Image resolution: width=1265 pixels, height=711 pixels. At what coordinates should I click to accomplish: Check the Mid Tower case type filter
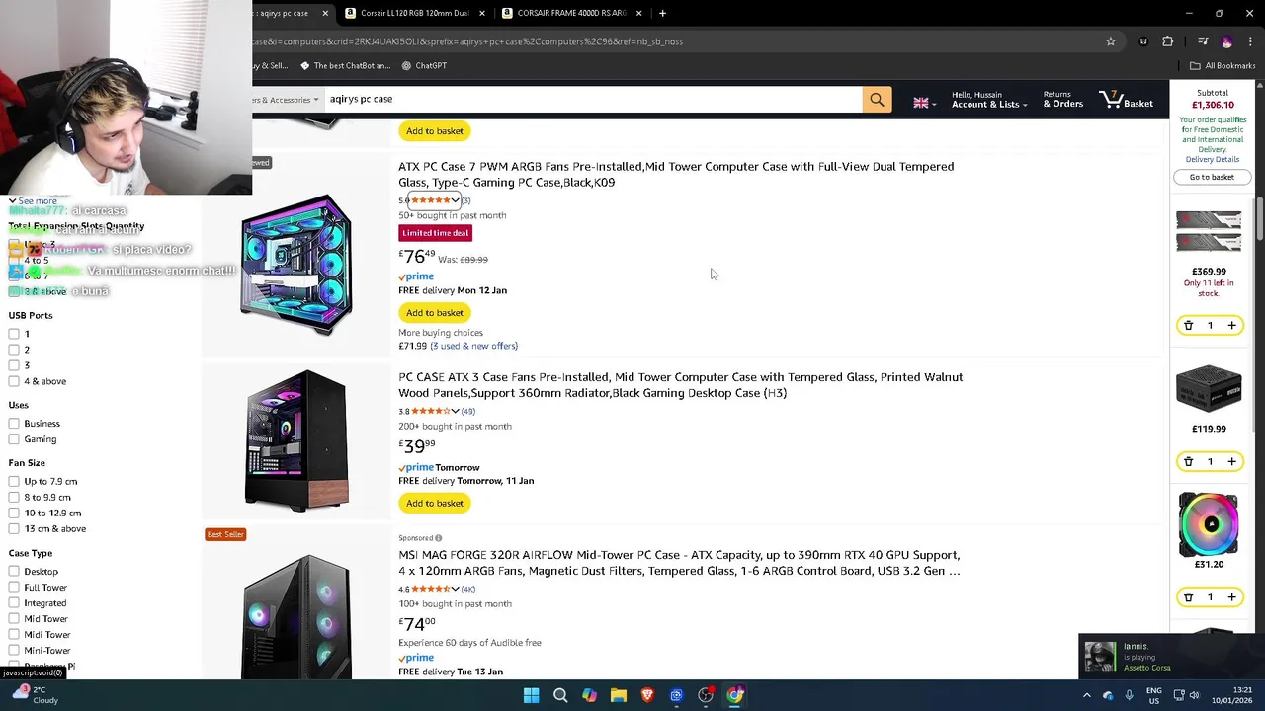(x=14, y=619)
